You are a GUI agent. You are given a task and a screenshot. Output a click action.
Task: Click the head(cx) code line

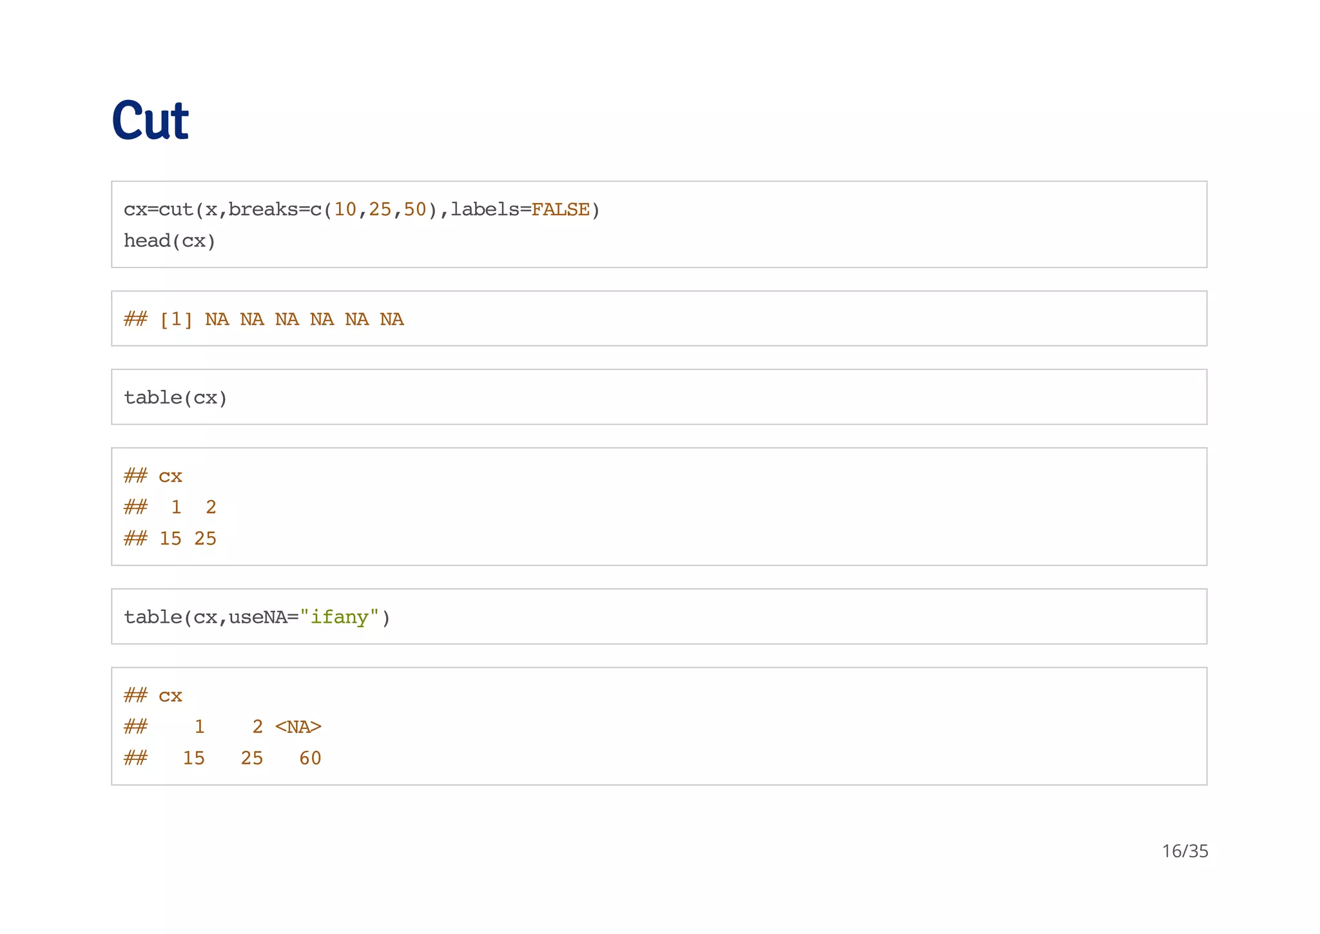coord(170,241)
